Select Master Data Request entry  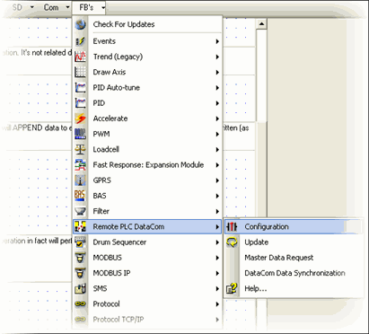coord(294,258)
